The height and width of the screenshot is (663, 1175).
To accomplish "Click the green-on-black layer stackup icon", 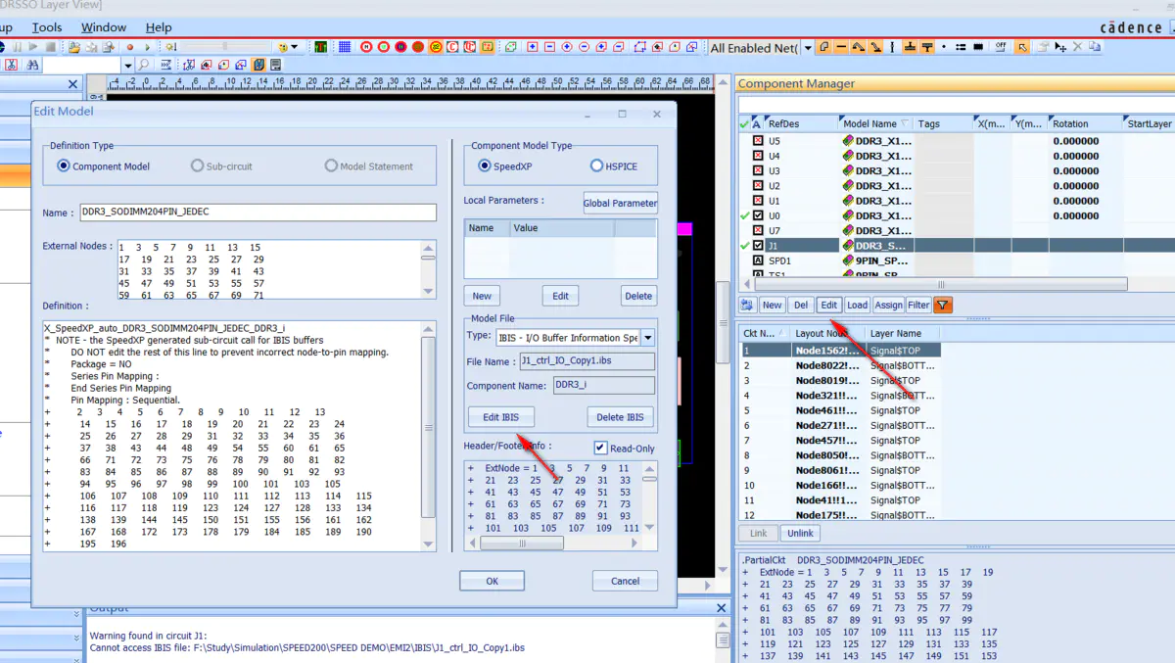I will (320, 47).
